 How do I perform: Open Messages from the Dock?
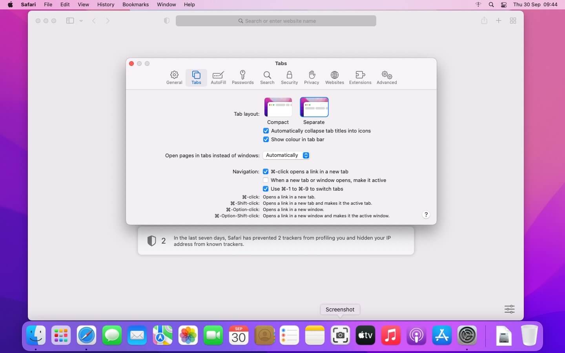(112, 335)
